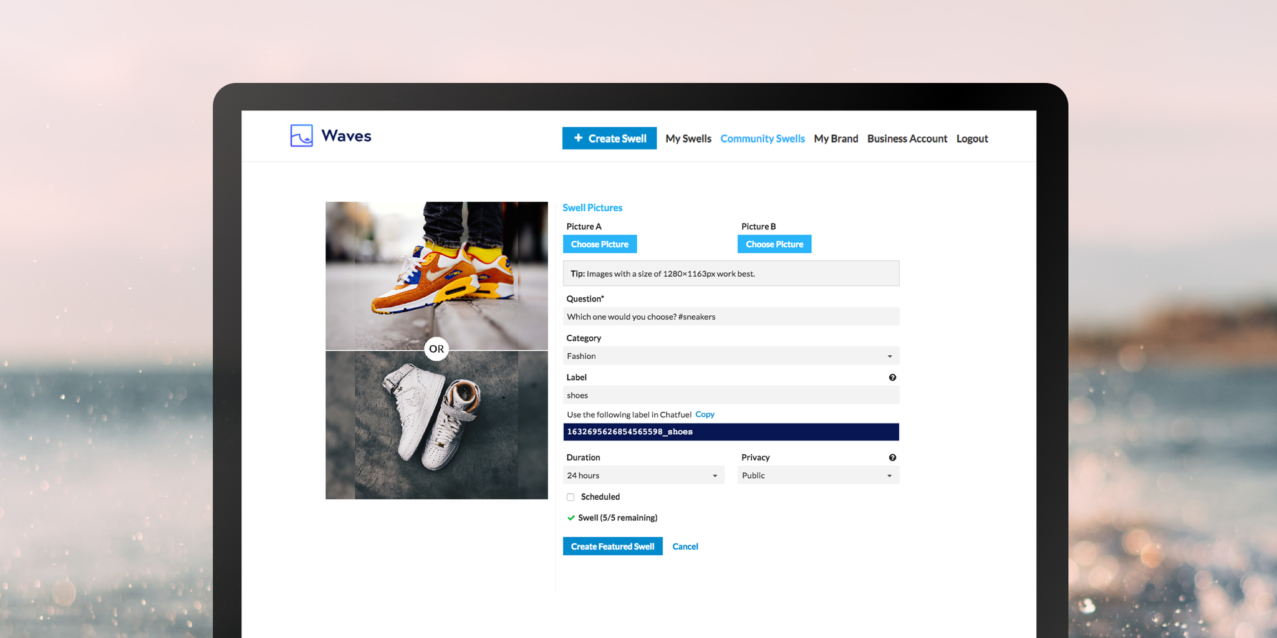Click the white sneakers Picture B thumbnail
The width and height of the screenshot is (1277, 638).
pos(436,426)
